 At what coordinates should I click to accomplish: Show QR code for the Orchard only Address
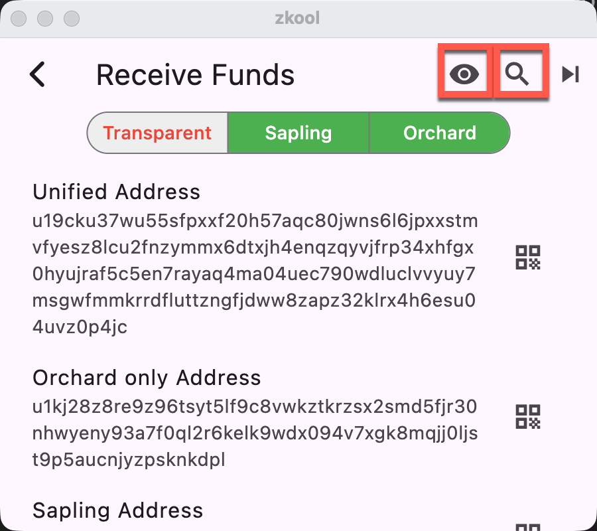(x=528, y=417)
